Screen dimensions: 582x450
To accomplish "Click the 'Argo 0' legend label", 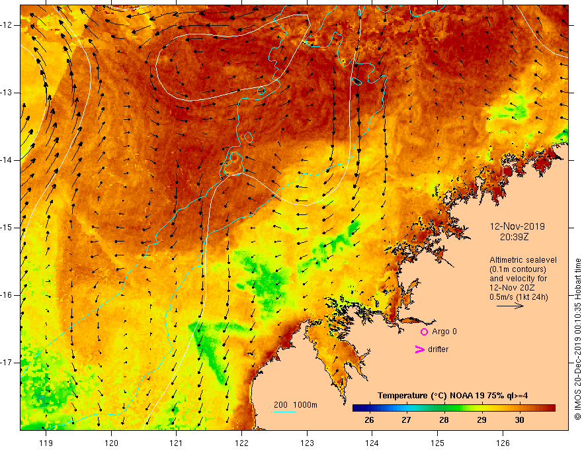I will [444, 332].
